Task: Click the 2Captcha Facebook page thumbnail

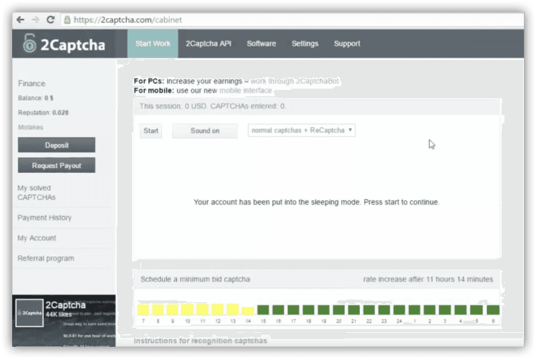Action: point(29,313)
